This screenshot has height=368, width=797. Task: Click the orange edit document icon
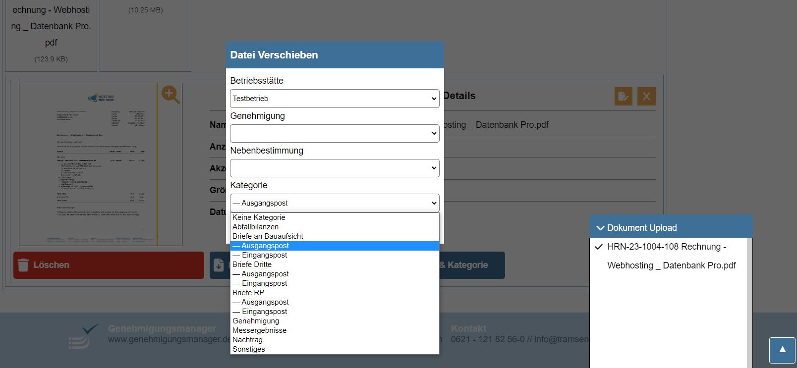(623, 96)
